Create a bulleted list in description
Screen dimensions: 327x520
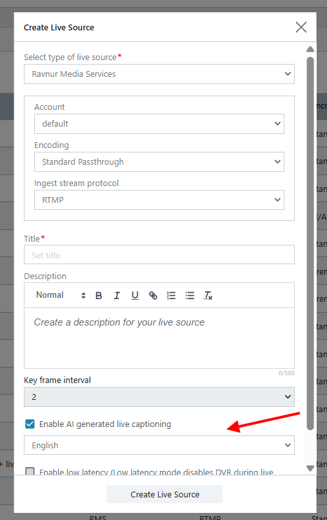190,295
